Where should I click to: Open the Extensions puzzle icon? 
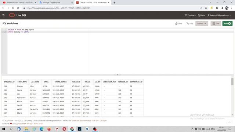(217, 8)
